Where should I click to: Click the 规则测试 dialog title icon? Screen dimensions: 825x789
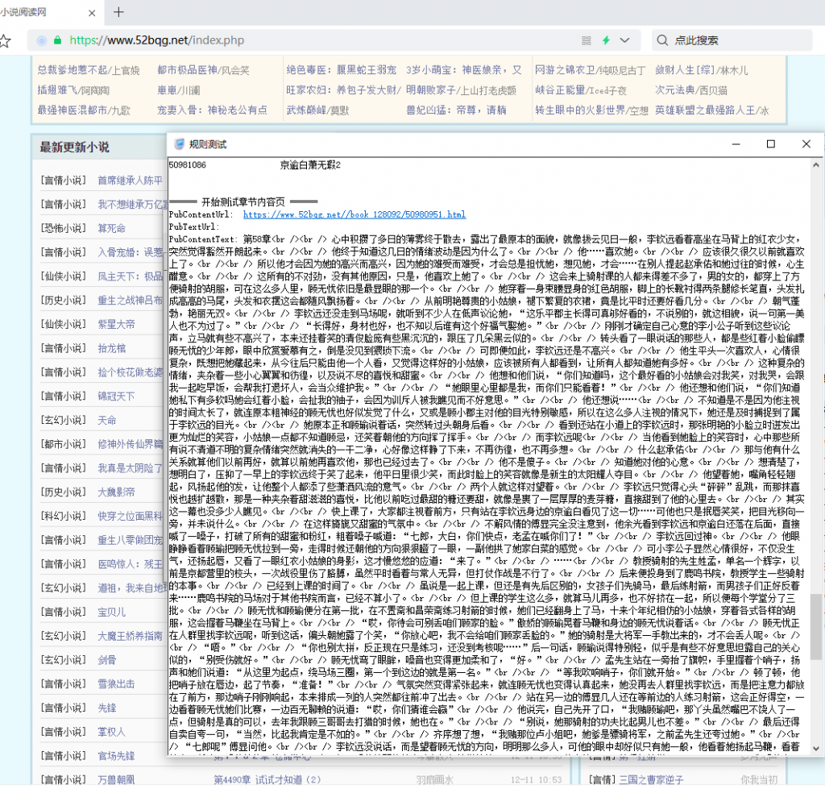180,144
